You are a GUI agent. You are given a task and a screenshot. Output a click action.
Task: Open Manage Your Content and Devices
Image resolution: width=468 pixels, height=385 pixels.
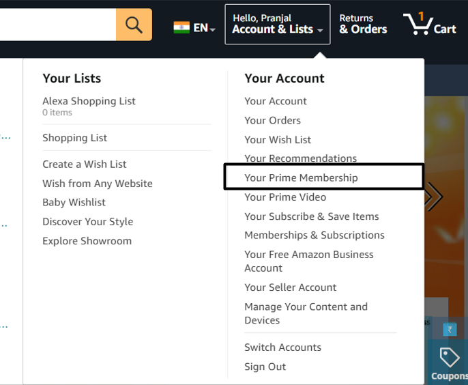306,313
